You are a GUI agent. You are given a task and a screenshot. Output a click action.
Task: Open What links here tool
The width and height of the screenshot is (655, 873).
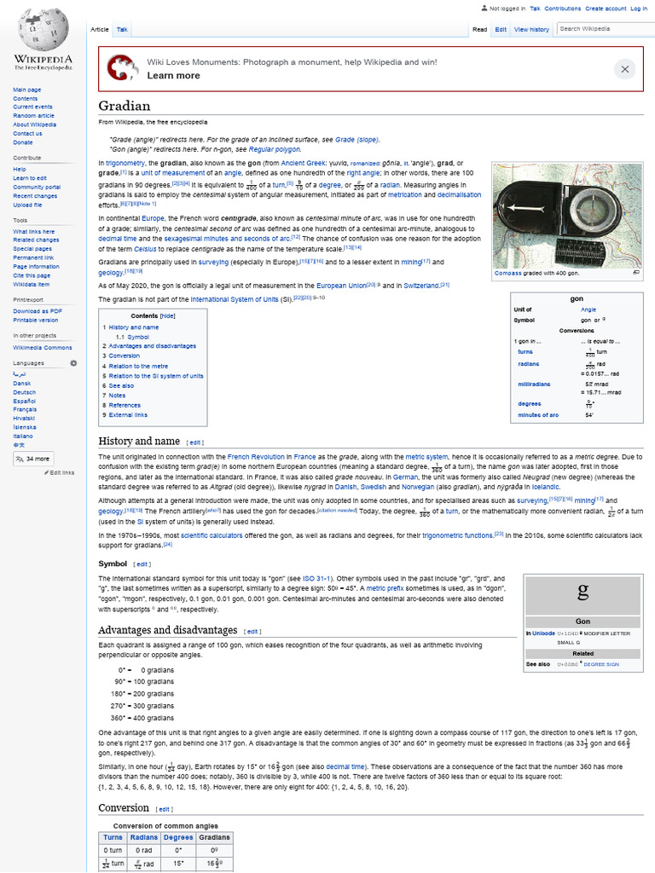click(33, 232)
